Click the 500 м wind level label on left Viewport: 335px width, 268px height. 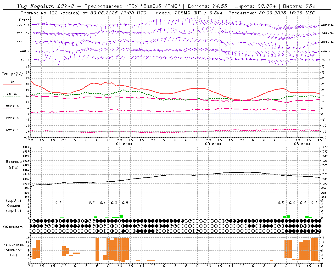coord(25,51)
